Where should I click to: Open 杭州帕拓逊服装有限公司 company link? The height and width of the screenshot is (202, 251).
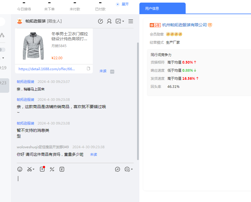click(184, 25)
